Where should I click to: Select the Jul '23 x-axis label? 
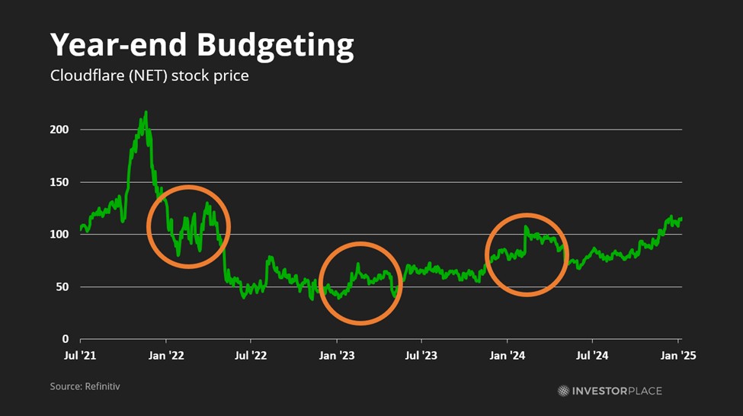(421, 355)
